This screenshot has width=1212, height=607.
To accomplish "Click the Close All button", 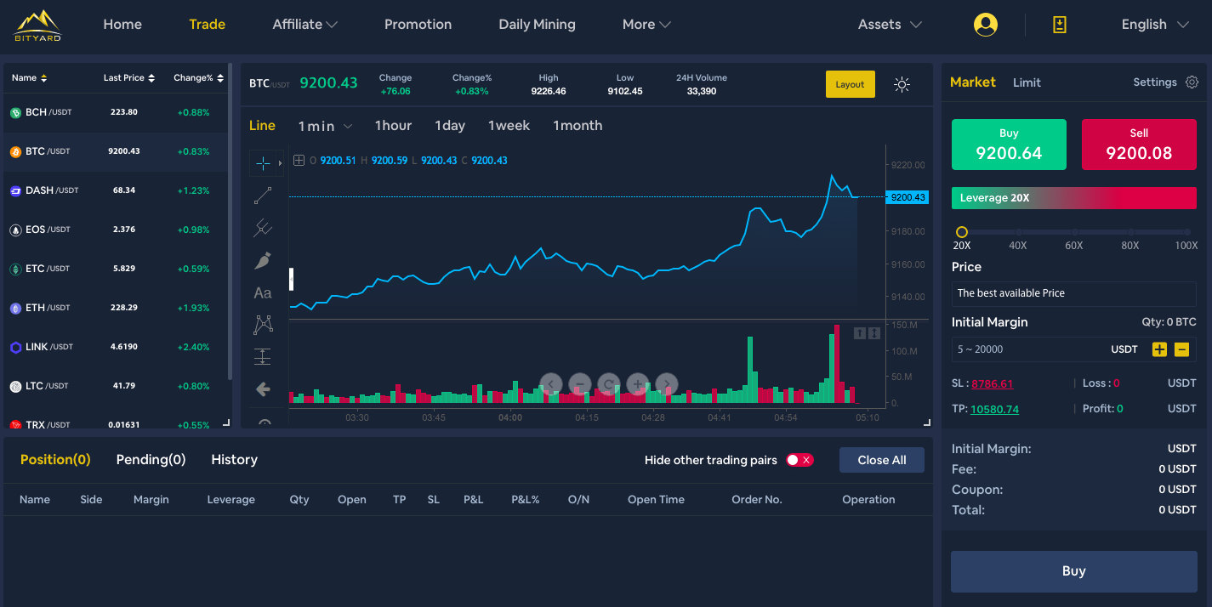I will 882,460.
